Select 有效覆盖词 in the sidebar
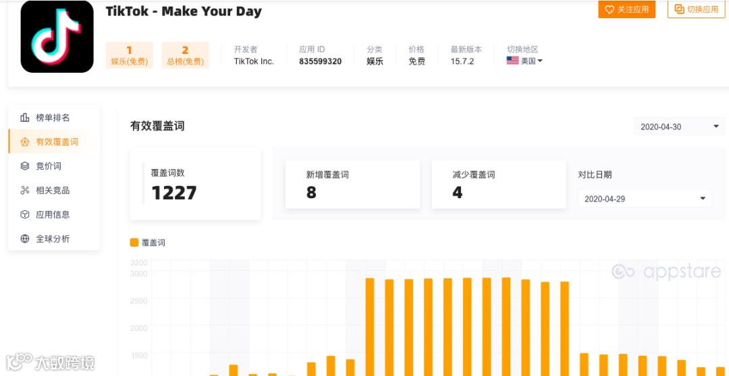This screenshot has width=729, height=376. [x=54, y=142]
